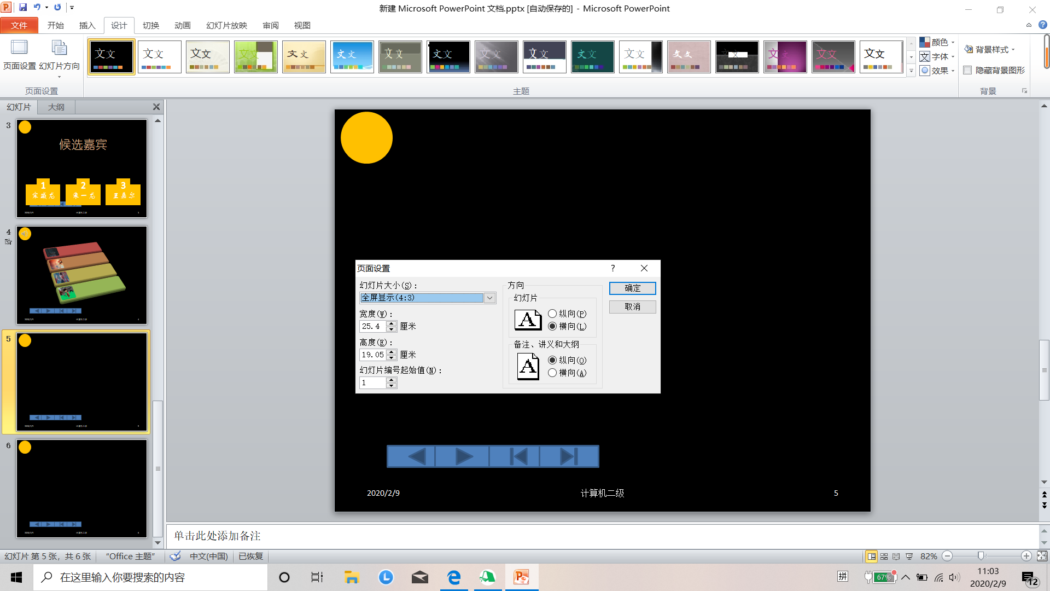Click the fit slide to window icon
Image resolution: width=1050 pixels, height=591 pixels.
tap(1042, 556)
